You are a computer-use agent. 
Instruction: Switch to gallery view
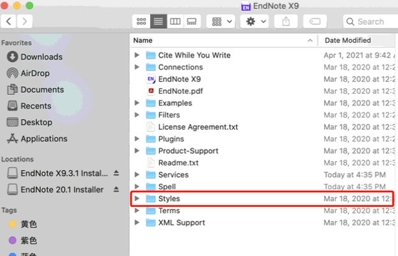(192, 21)
